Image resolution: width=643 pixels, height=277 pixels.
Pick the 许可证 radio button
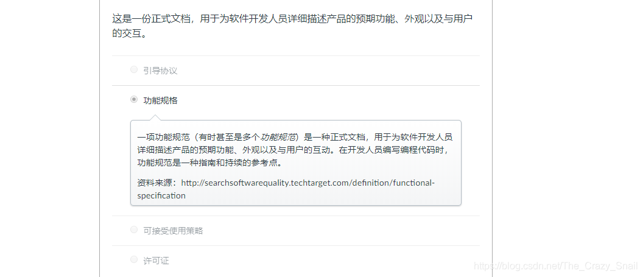(x=134, y=260)
